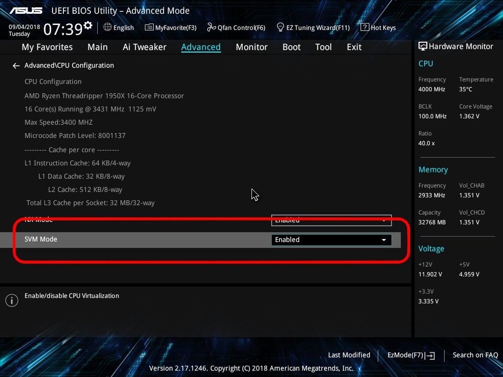Screen dimensions: 503x377
Task: Click the L1 Instruction Cache: 64 KB/4-way line
Action: [x=78, y=163]
